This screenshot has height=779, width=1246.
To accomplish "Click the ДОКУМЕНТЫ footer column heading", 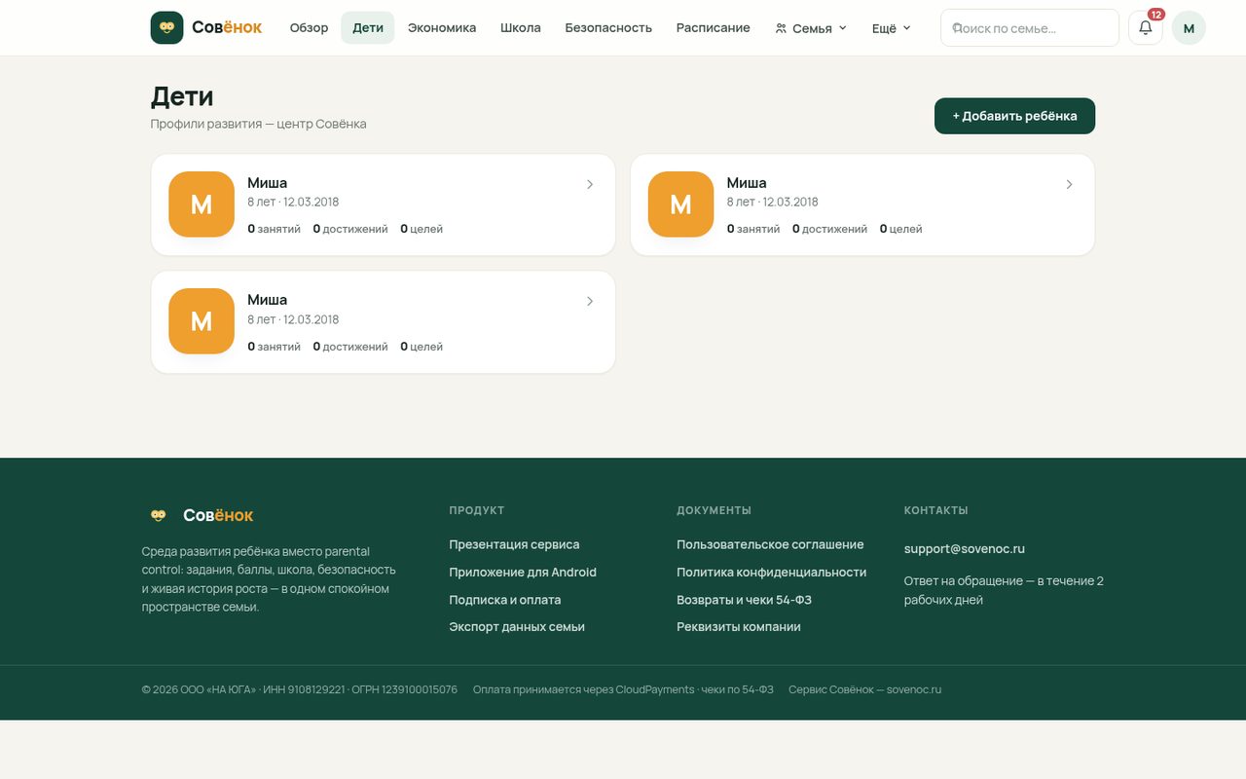I will [x=715, y=510].
